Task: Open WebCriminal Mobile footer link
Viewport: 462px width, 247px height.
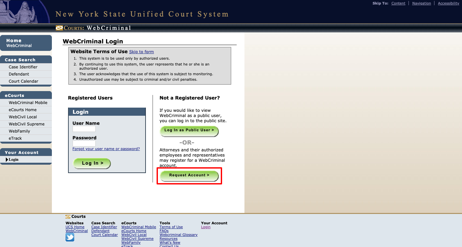Action: tap(139, 227)
